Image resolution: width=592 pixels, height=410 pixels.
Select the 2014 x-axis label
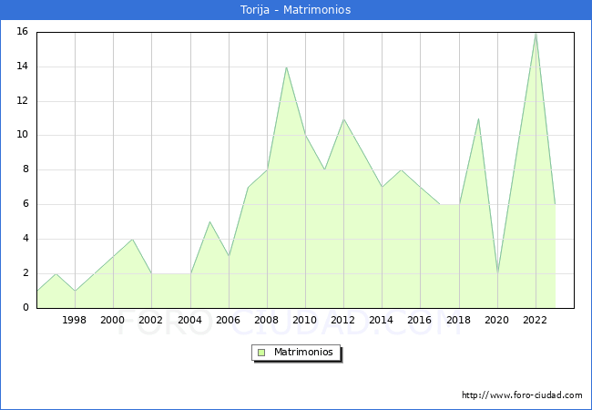pos(381,320)
